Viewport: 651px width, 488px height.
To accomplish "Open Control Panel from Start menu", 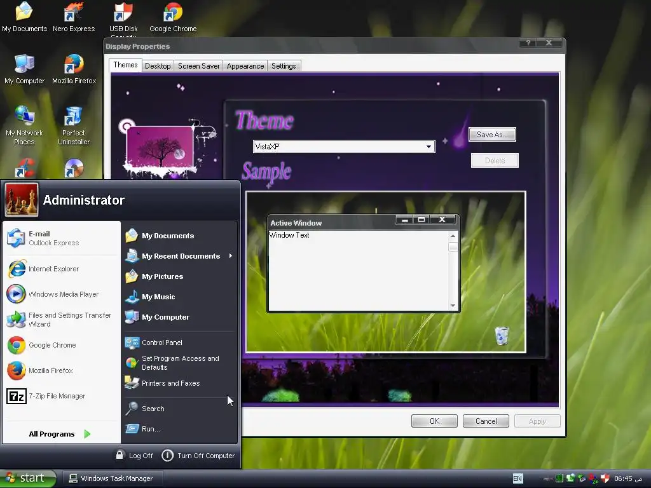I will point(180,342).
